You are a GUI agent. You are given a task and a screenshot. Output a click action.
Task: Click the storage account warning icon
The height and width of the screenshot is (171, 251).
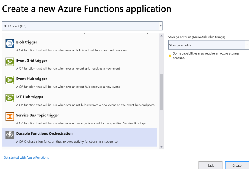(169, 55)
